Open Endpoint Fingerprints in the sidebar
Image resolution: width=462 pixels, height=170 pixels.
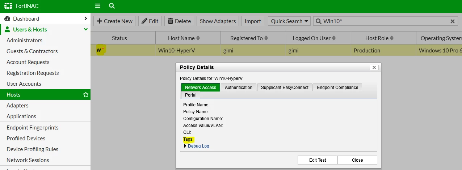32,127
